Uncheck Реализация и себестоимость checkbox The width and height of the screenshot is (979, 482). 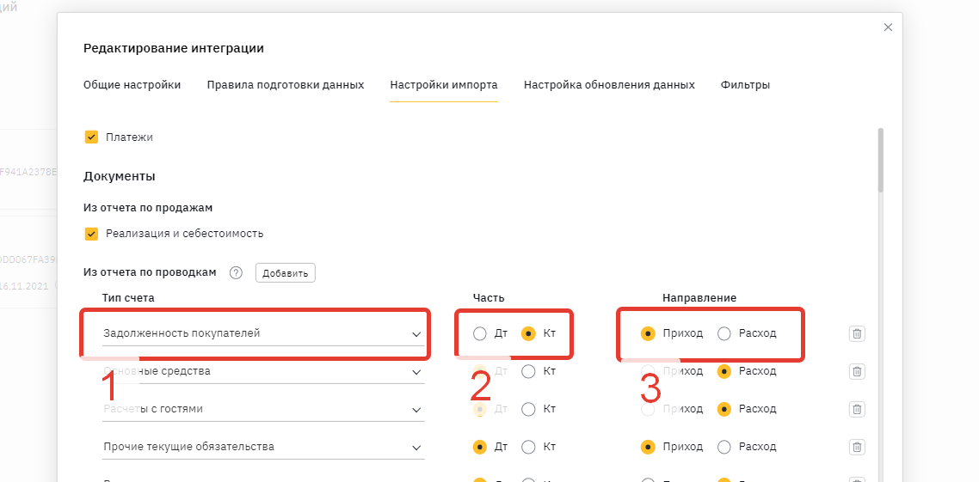click(x=91, y=233)
